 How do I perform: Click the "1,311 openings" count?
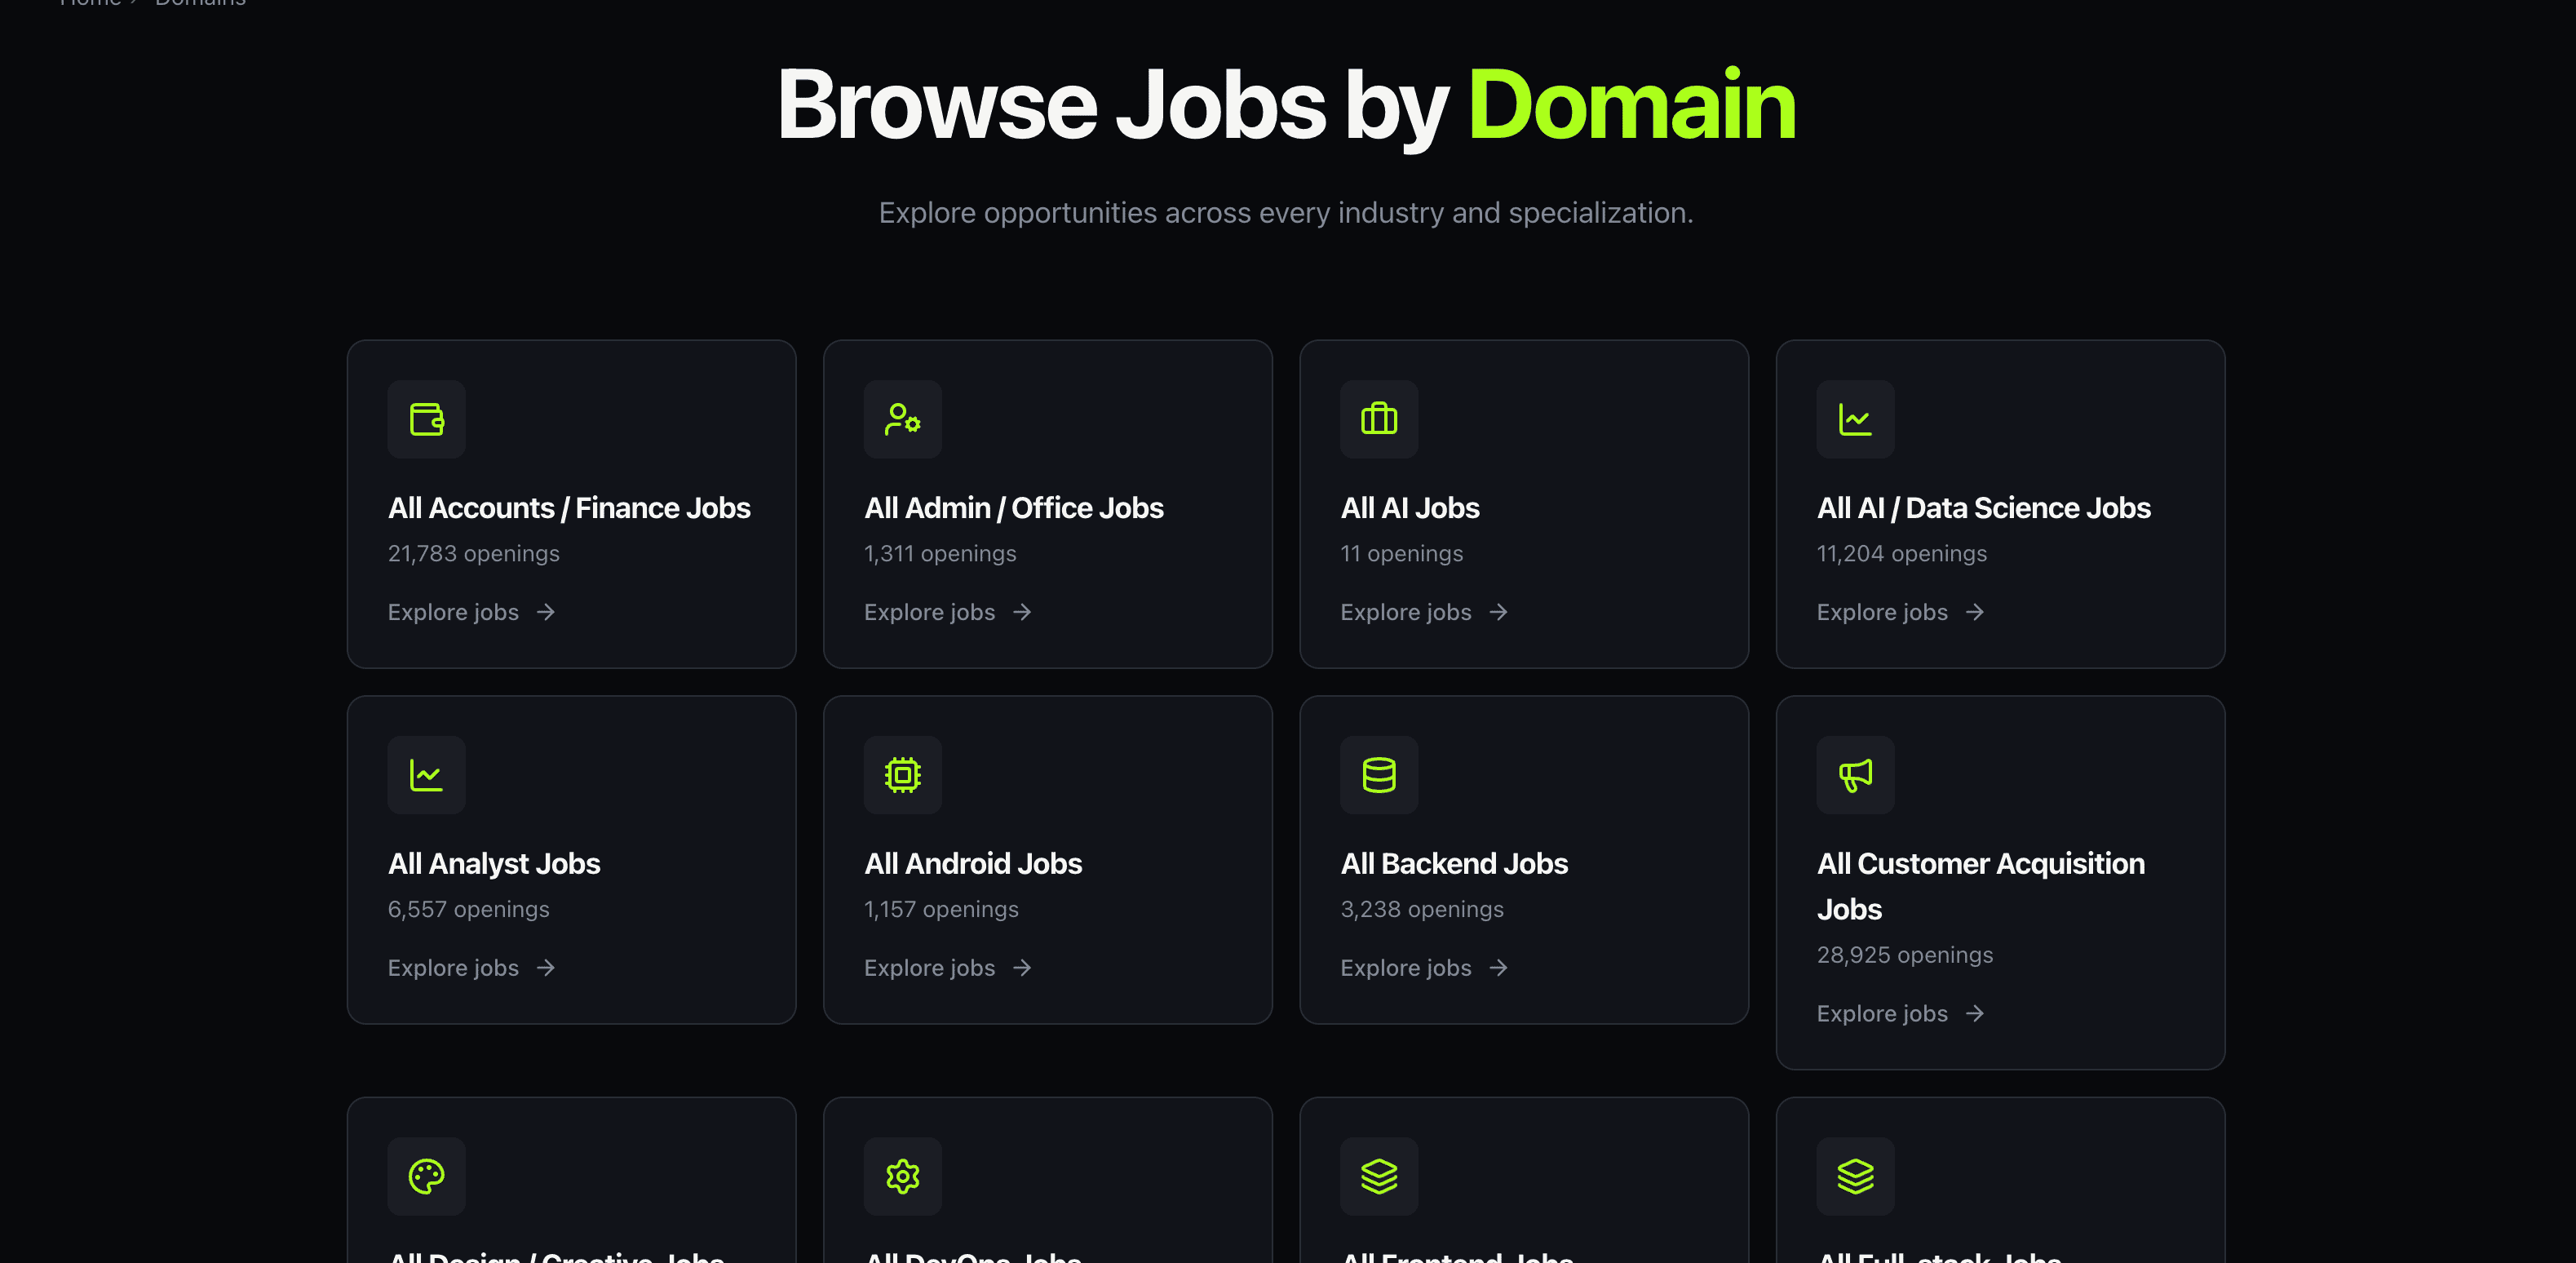940,554
